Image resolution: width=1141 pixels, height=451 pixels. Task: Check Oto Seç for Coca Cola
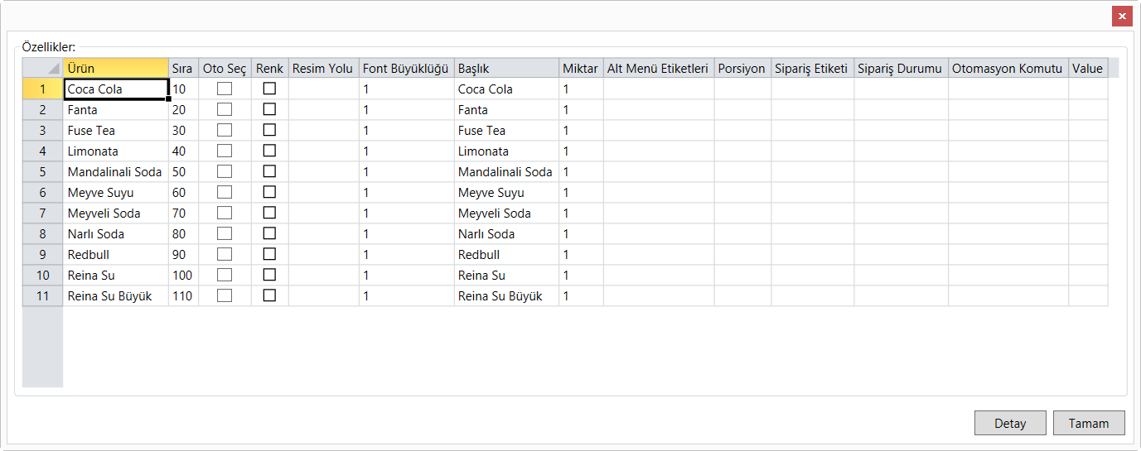[225, 89]
